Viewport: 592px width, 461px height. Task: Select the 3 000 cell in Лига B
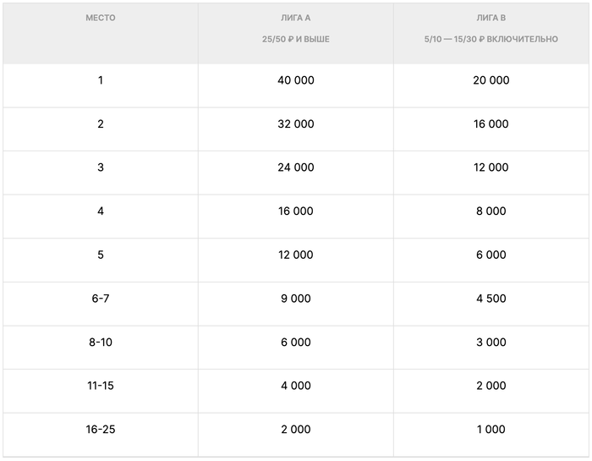pos(491,343)
